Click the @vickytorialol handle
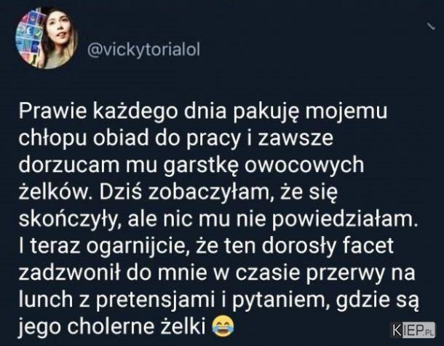The width and height of the screenshot is (444, 346). click(143, 50)
